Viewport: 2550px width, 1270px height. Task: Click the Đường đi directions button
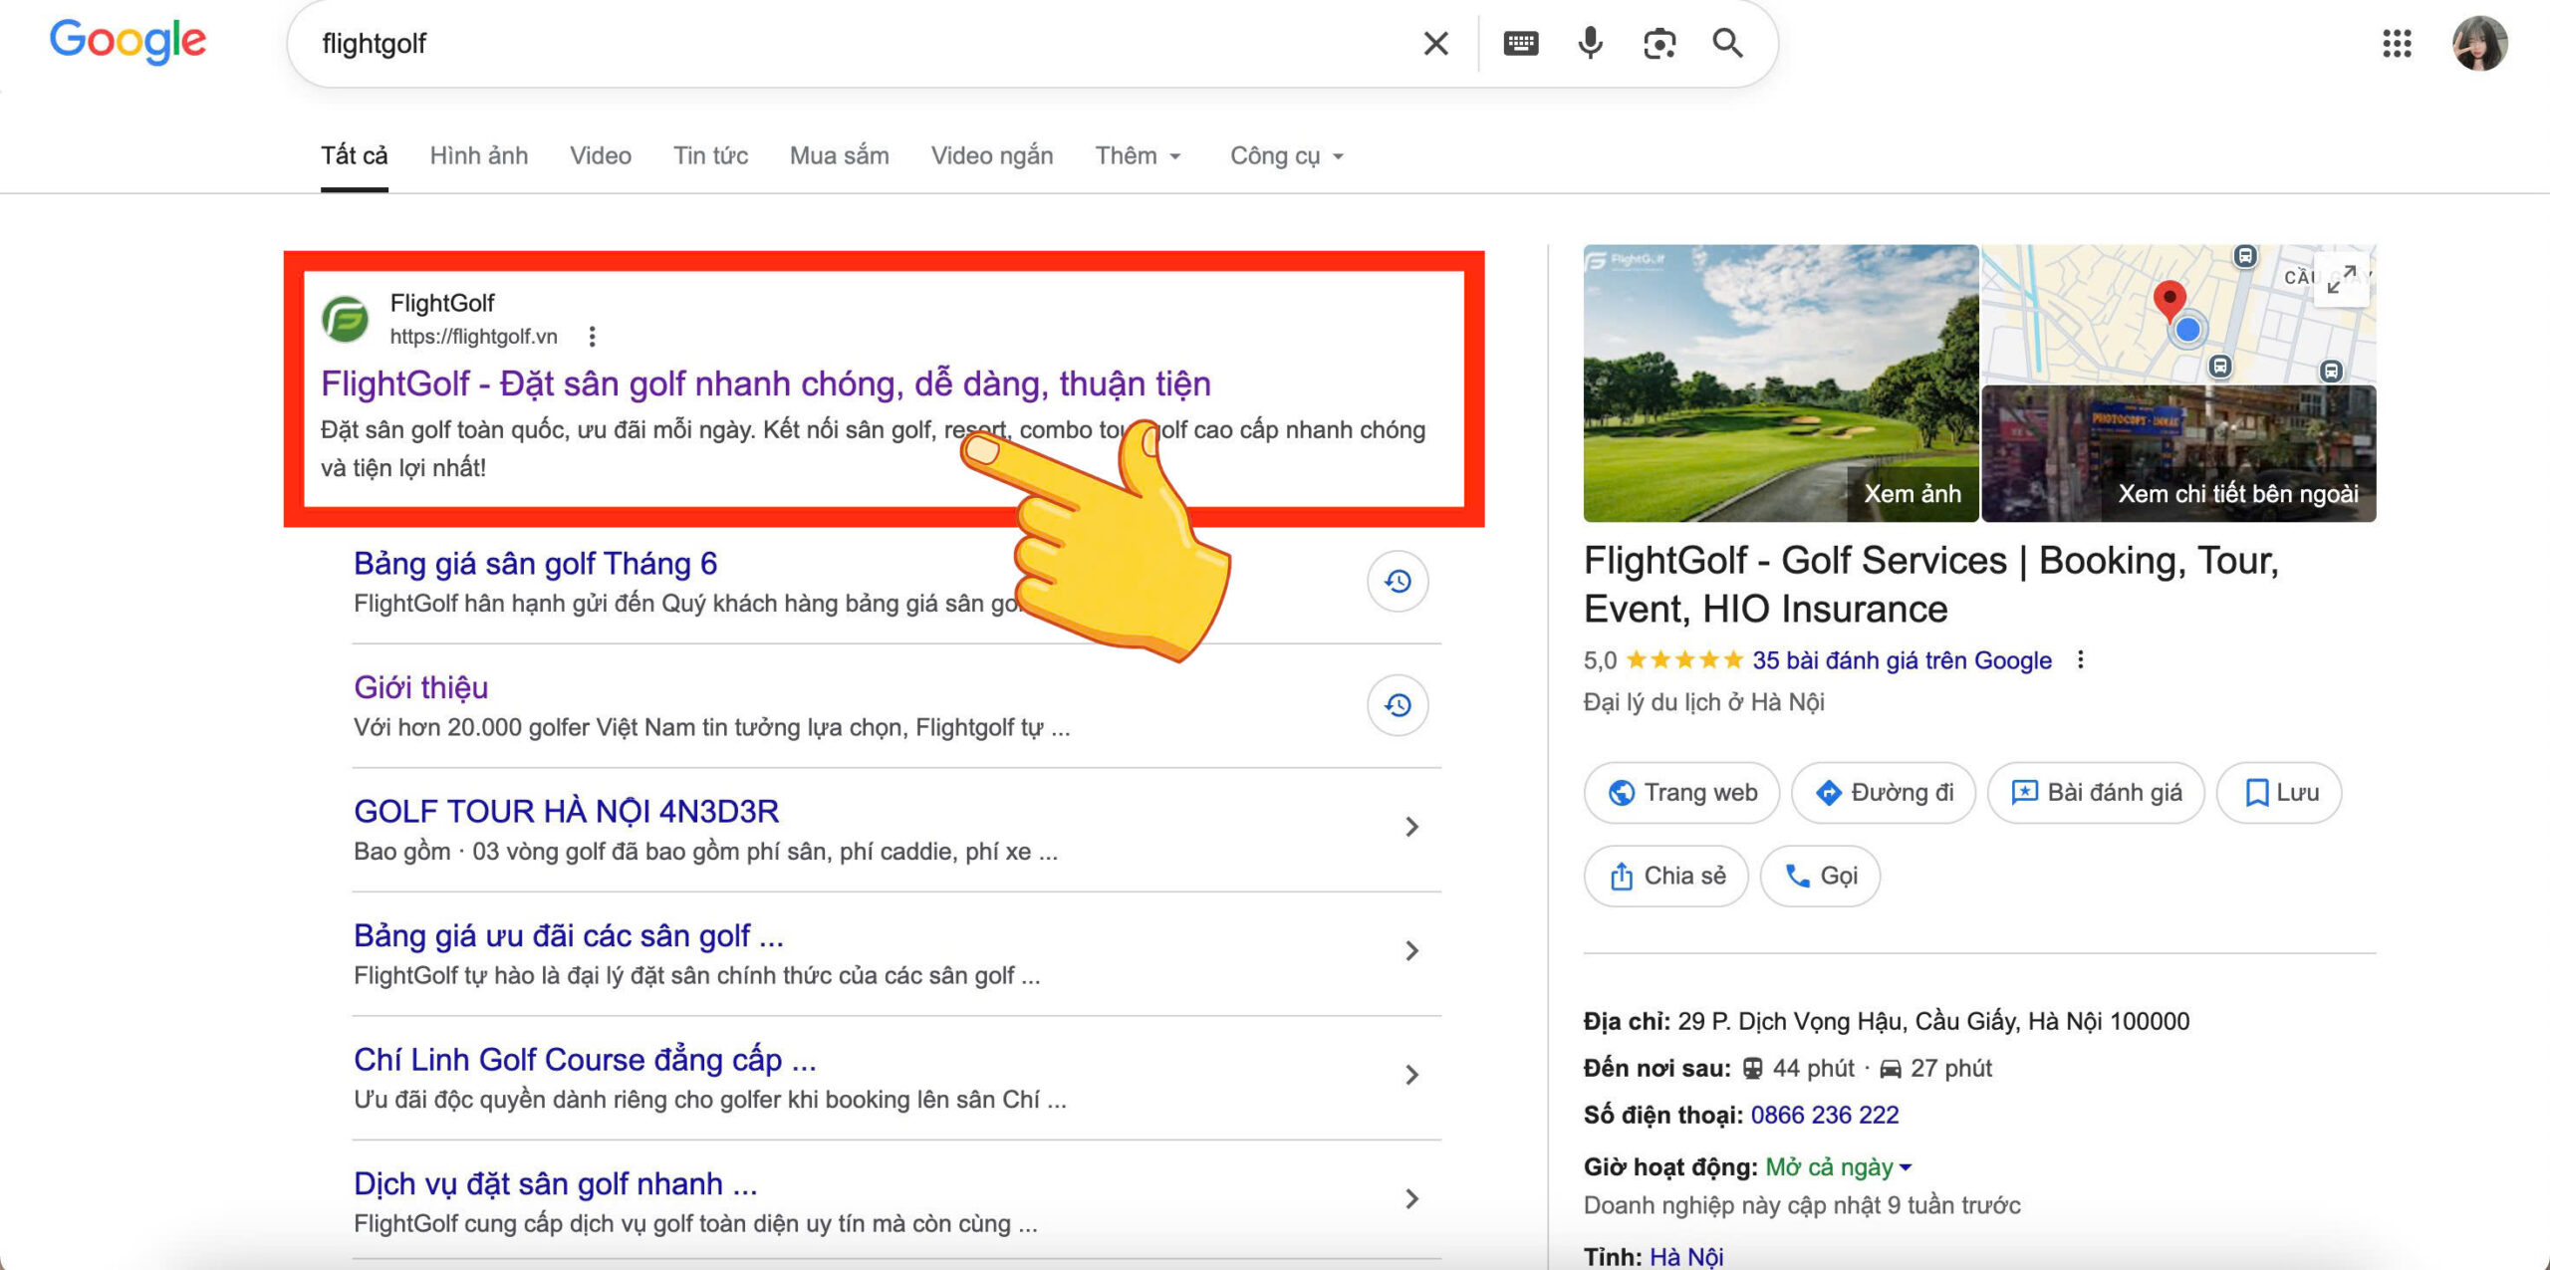click(x=1883, y=793)
